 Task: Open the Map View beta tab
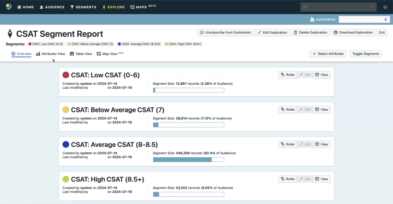click(x=110, y=54)
